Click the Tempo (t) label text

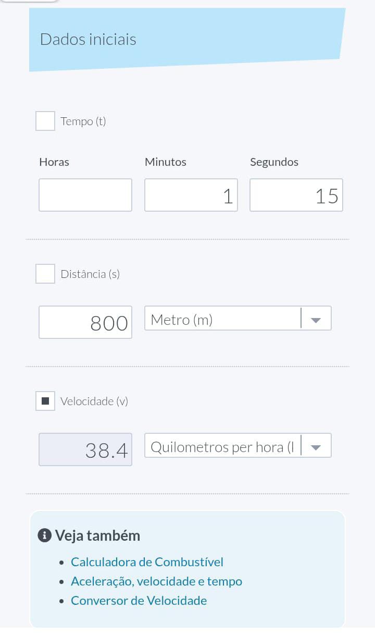[x=83, y=121]
